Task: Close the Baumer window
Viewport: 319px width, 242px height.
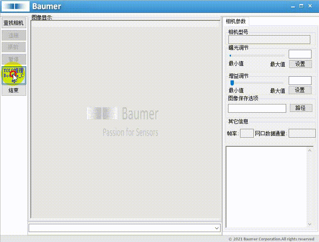Action: pos(310,6)
